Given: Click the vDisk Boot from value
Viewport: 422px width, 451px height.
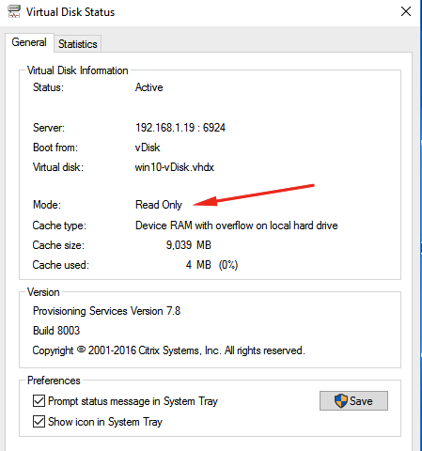Looking at the screenshot, I should 148,148.
